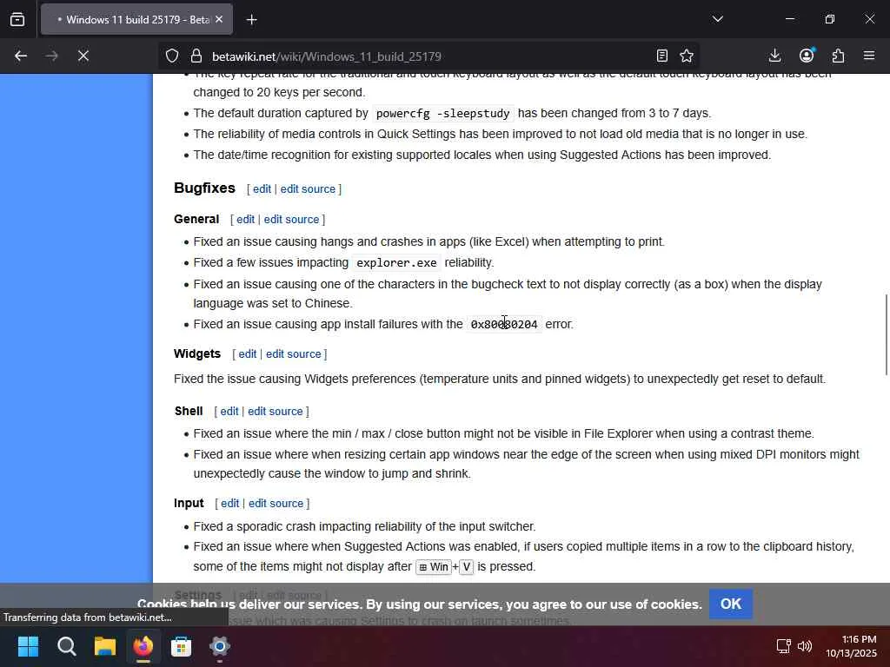The width and height of the screenshot is (890, 667).
Task: Click the Bugfixes heading
Action: [204, 188]
